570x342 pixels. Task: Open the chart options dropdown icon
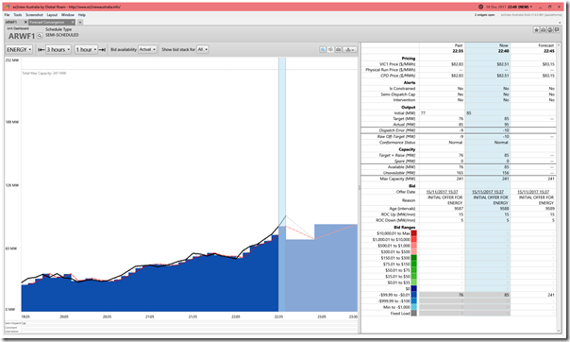click(x=350, y=49)
